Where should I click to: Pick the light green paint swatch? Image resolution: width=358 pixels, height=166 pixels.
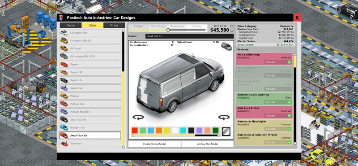coord(143,131)
